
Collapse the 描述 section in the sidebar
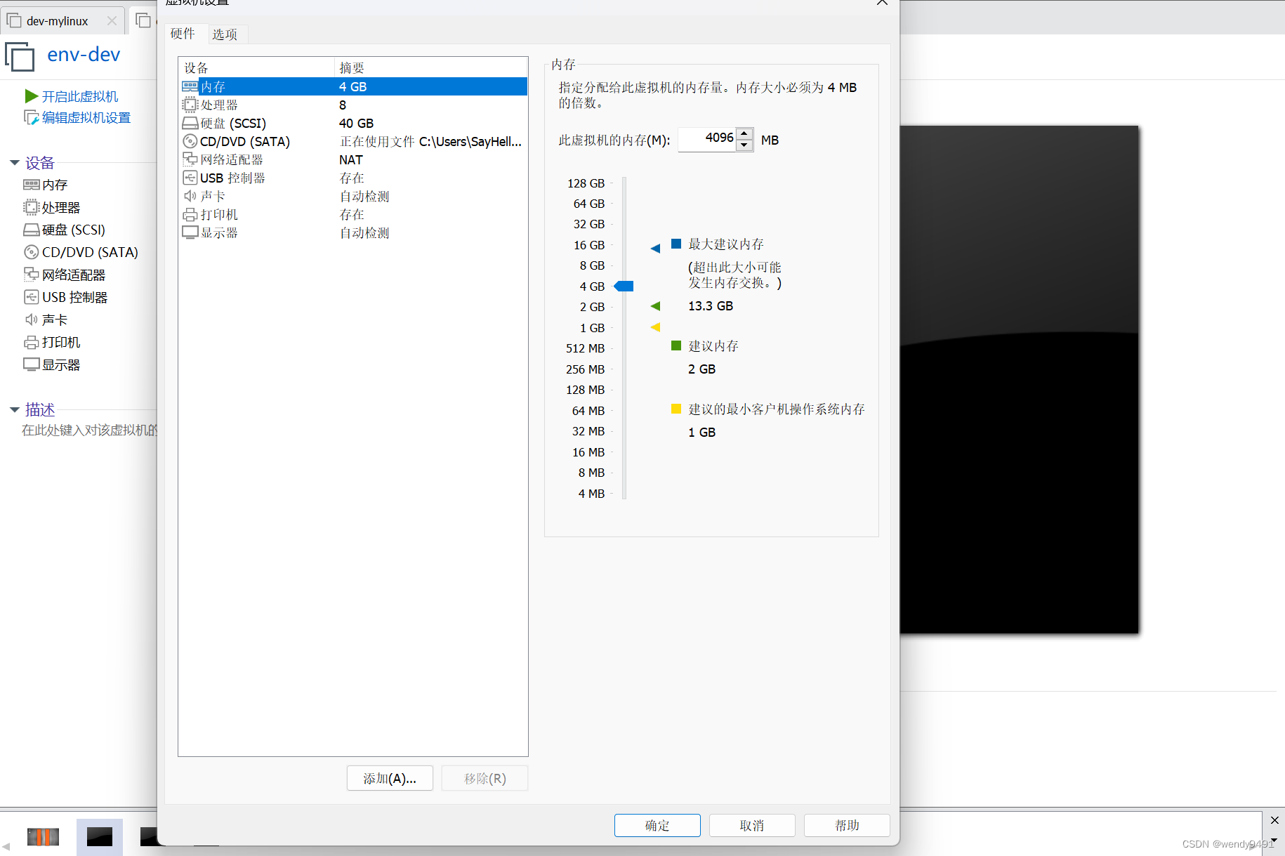(x=14, y=409)
